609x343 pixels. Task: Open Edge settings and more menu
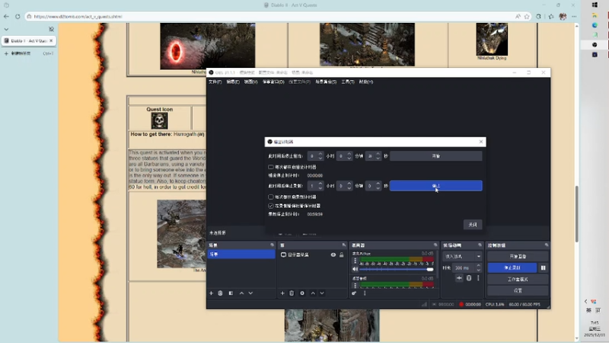click(x=574, y=16)
